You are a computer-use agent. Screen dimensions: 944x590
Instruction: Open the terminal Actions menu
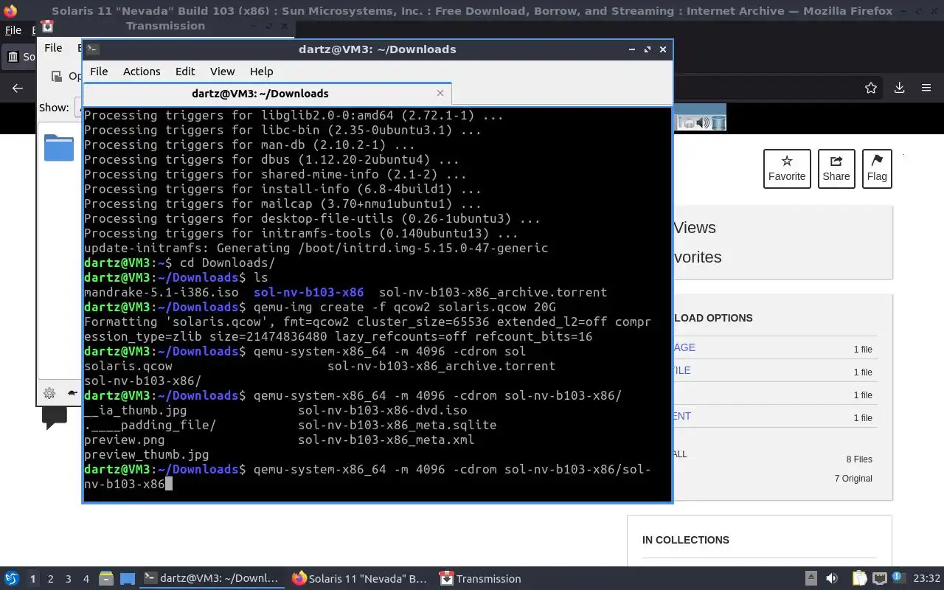coord(142,72)
